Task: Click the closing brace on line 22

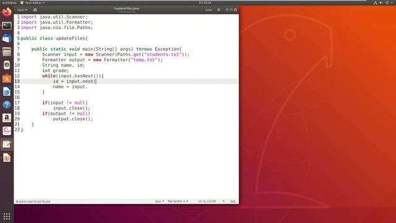Action: pyautogui.click(x=22, y=129)
